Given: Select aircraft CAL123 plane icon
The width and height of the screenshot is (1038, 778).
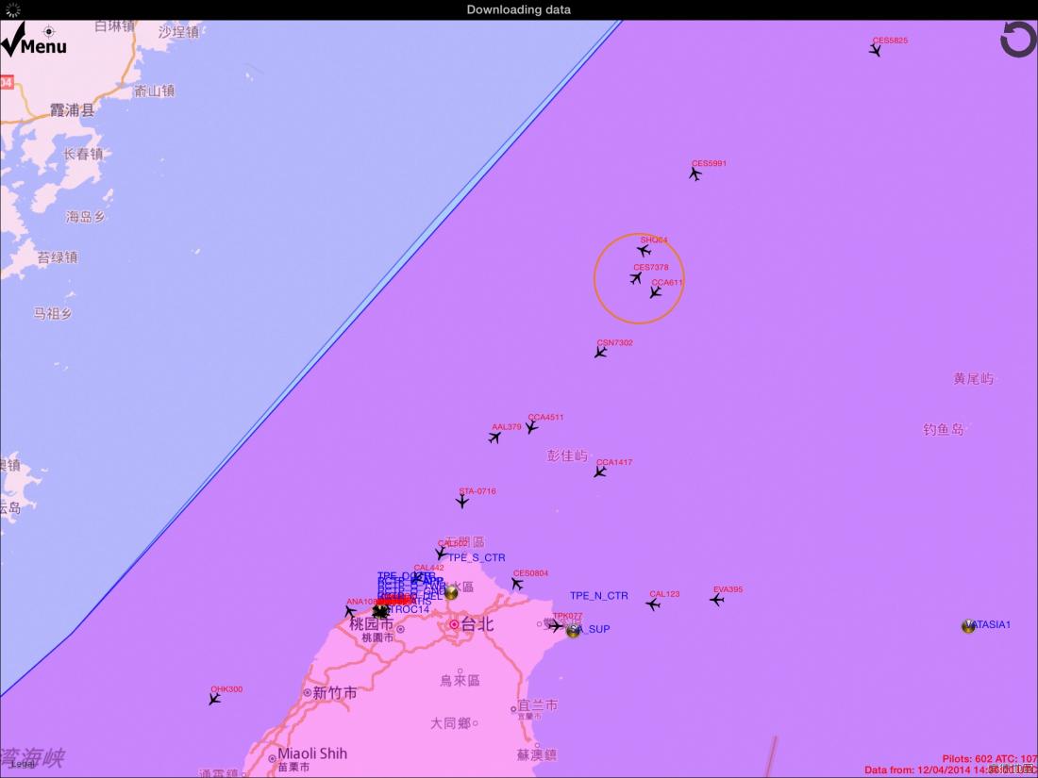Looking at the screenshot, I should pyautogui.click(x=653, y=604).
